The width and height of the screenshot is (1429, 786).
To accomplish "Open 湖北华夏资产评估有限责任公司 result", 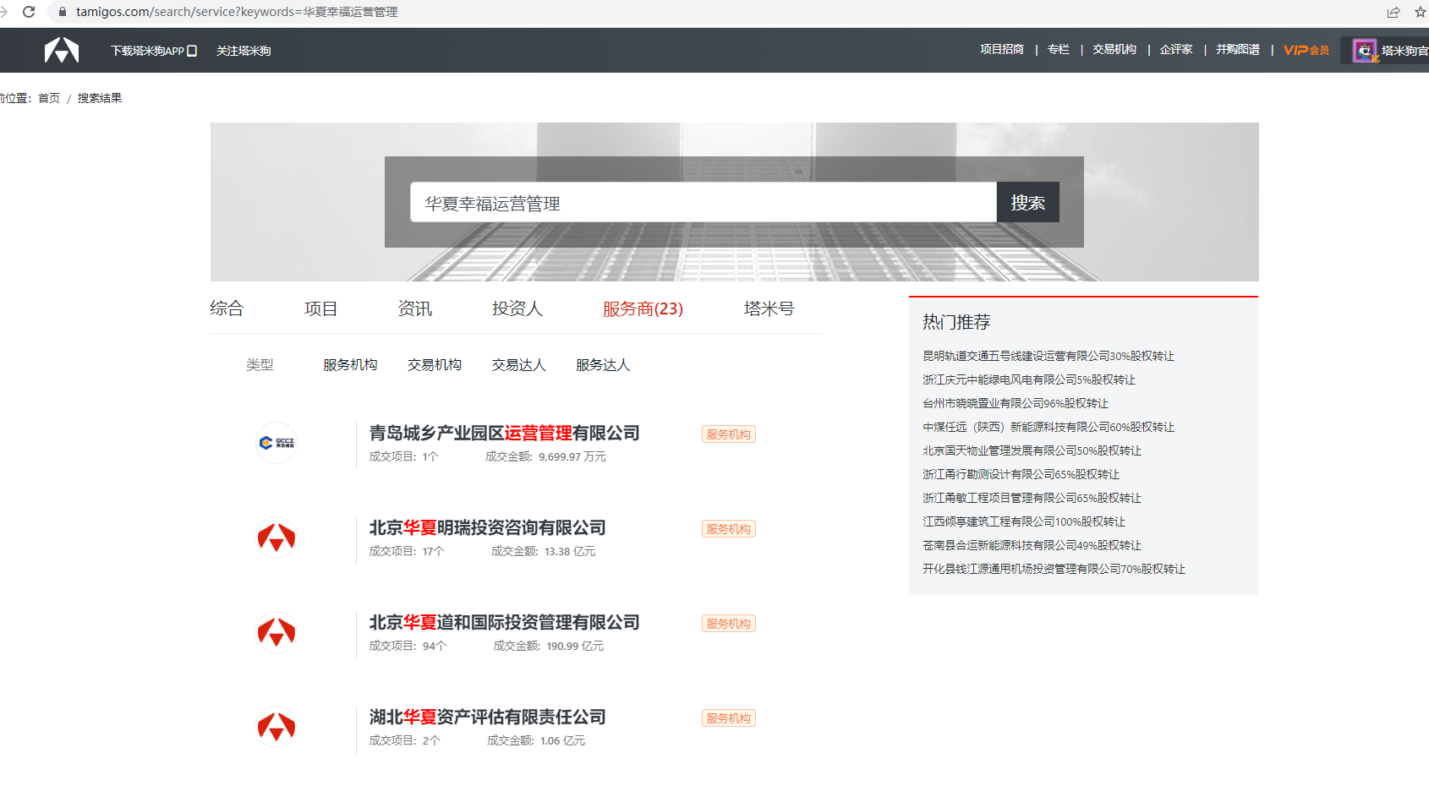I will [487, 717].
